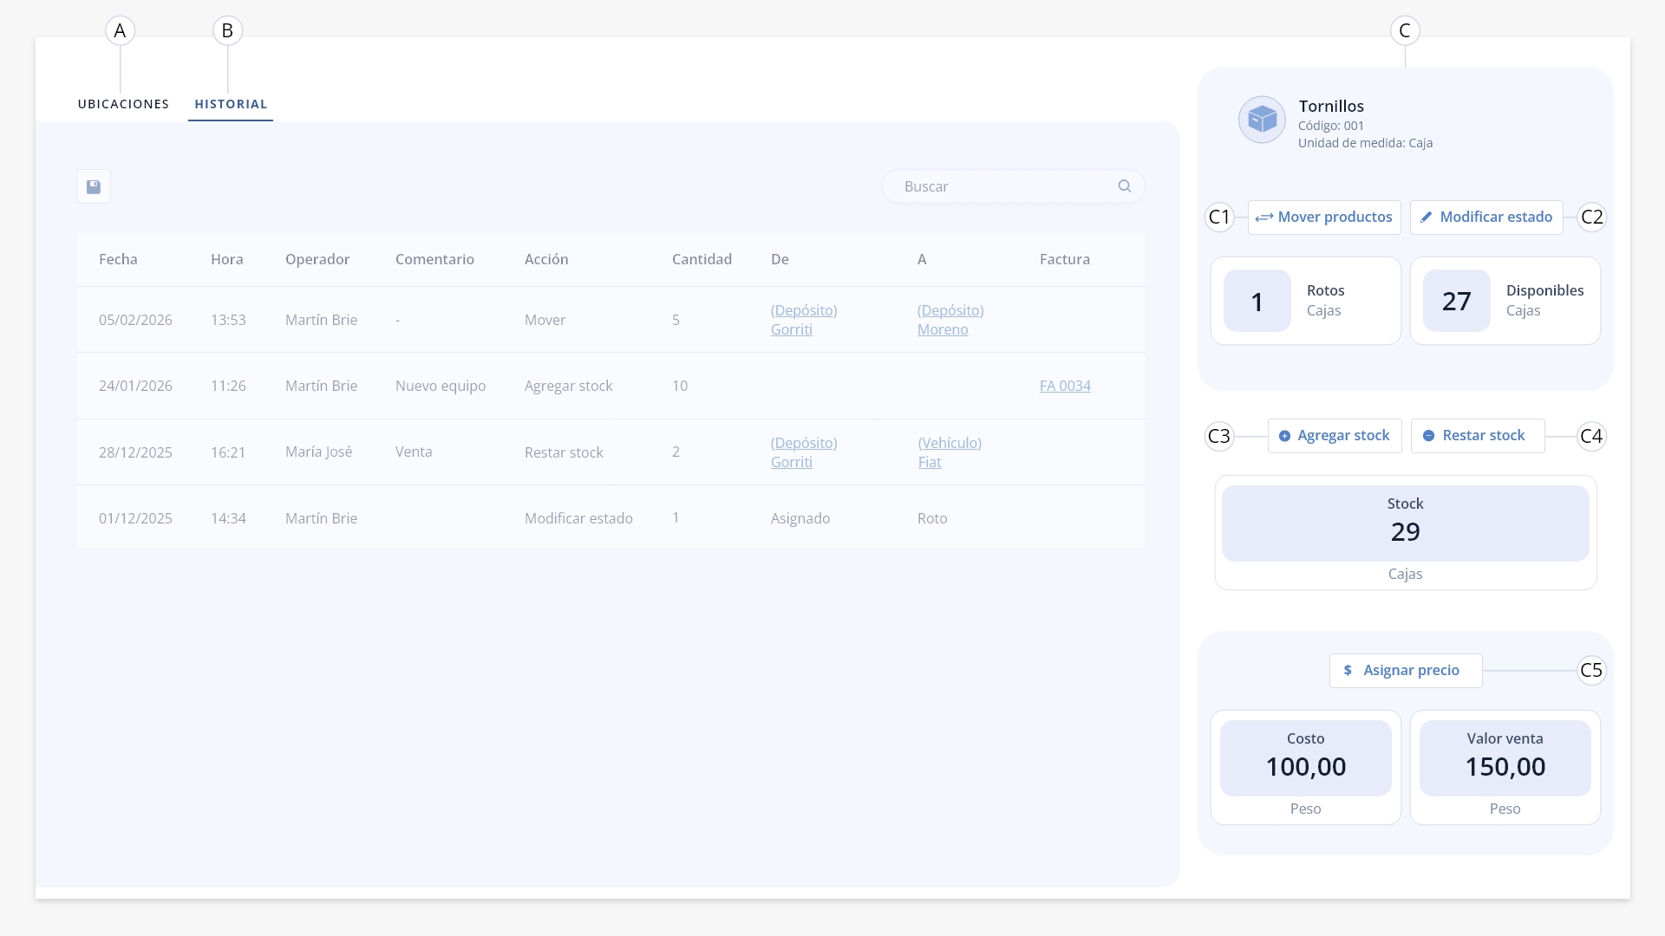This screenshot has width=1665, height=936.
Task: Switch to the UBICACIONES tab
Action: 123,104
